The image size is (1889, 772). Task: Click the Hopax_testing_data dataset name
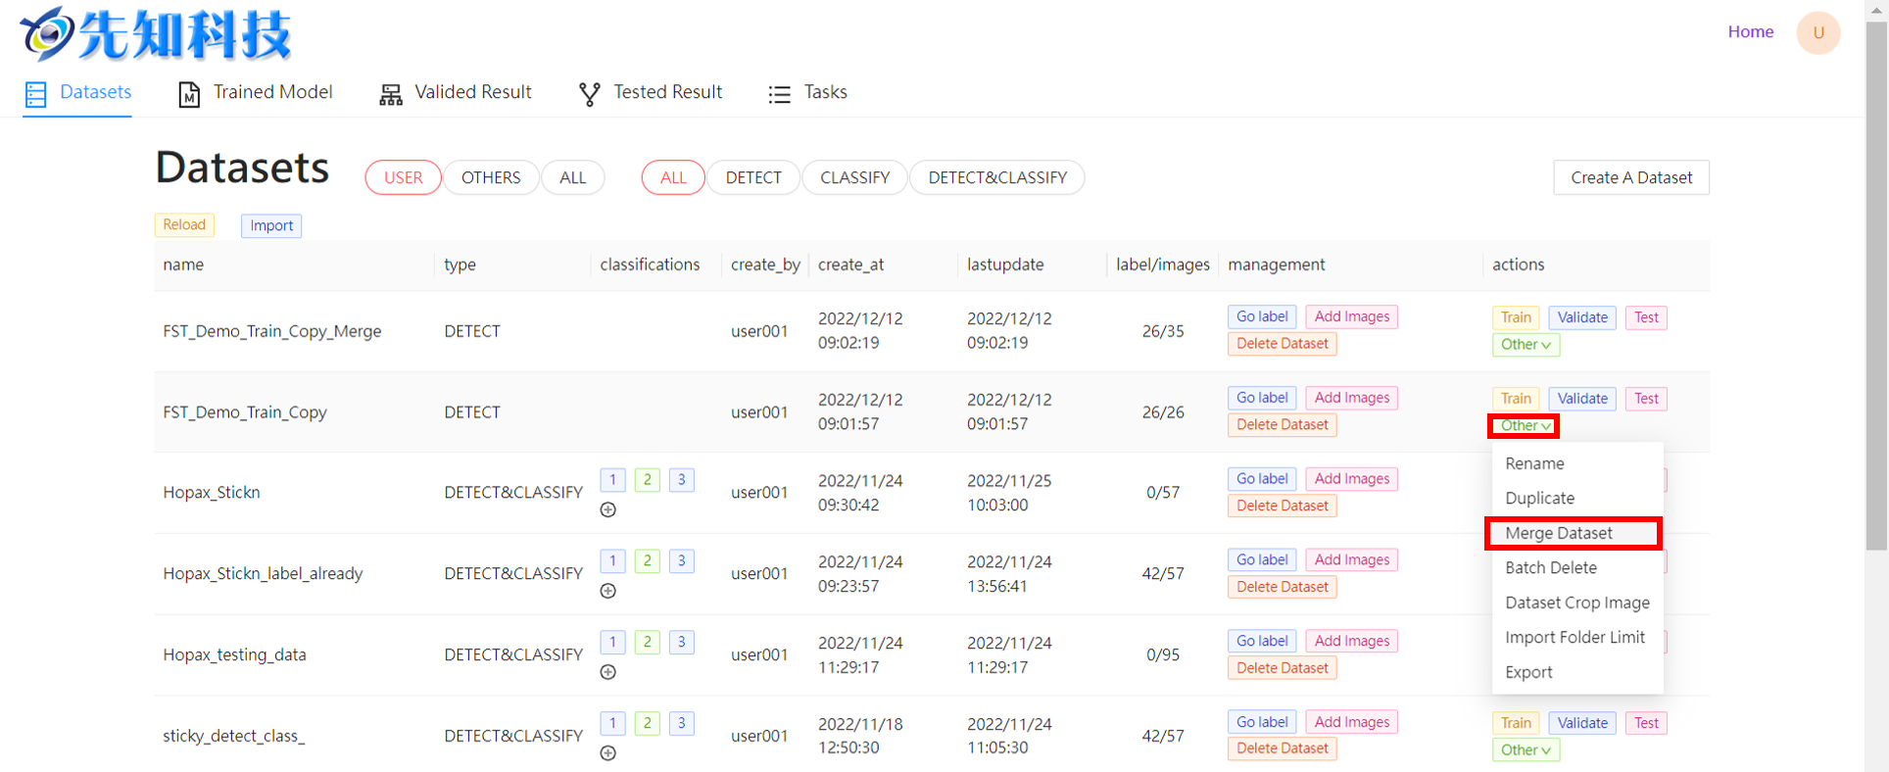(x=234, y=654)
